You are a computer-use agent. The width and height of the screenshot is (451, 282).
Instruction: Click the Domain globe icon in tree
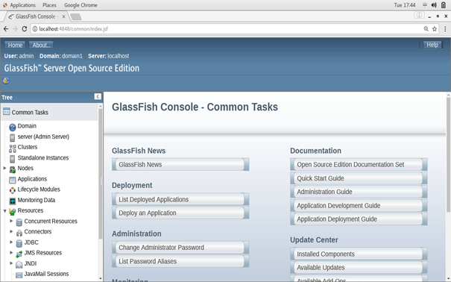click(13, 127)
